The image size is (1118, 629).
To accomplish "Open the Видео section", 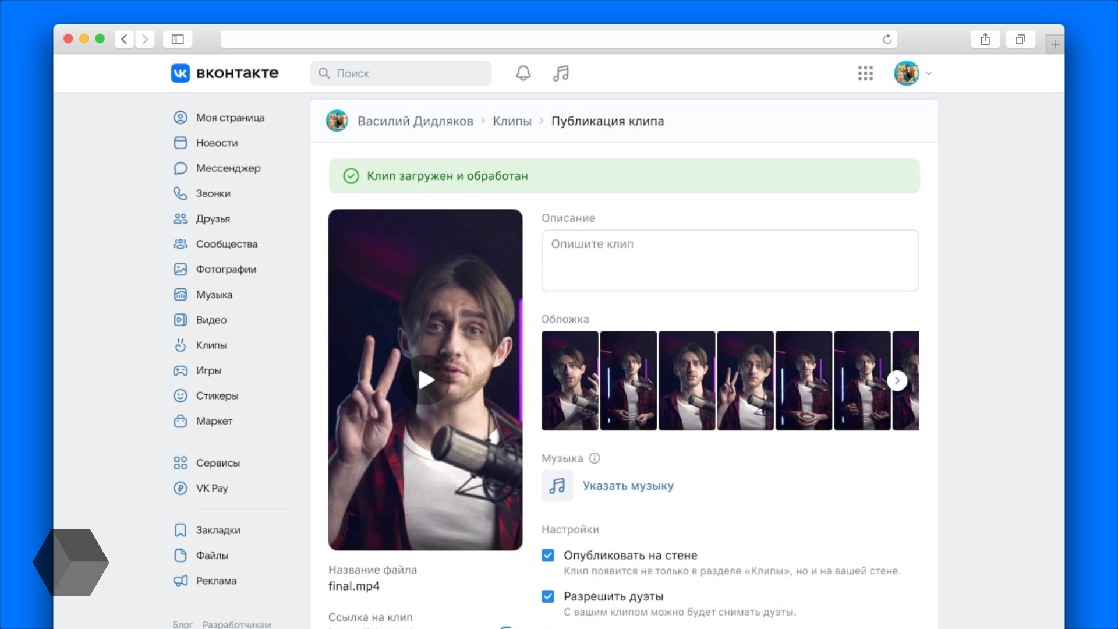I will (211, 320).
